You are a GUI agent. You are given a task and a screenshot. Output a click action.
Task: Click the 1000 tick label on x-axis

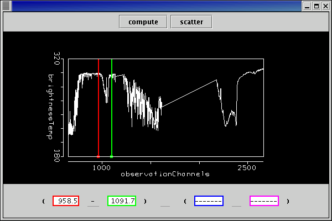[x=102, y=168]
